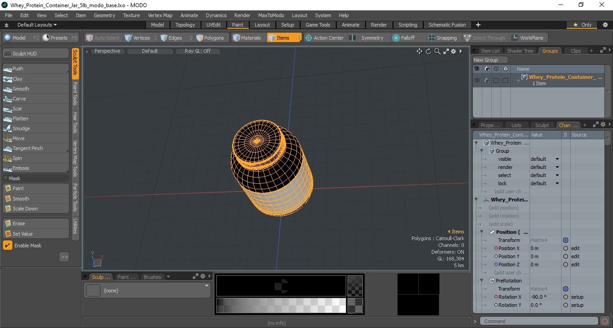
Task: Click the Sculpt HUD button
Action: 36,54
